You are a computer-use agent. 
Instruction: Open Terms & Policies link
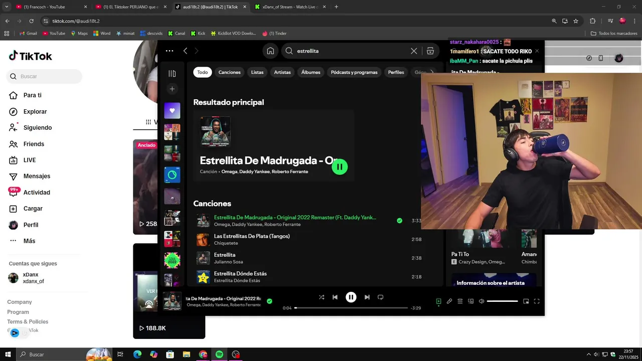pyautogui.click(x=28, y=321)
